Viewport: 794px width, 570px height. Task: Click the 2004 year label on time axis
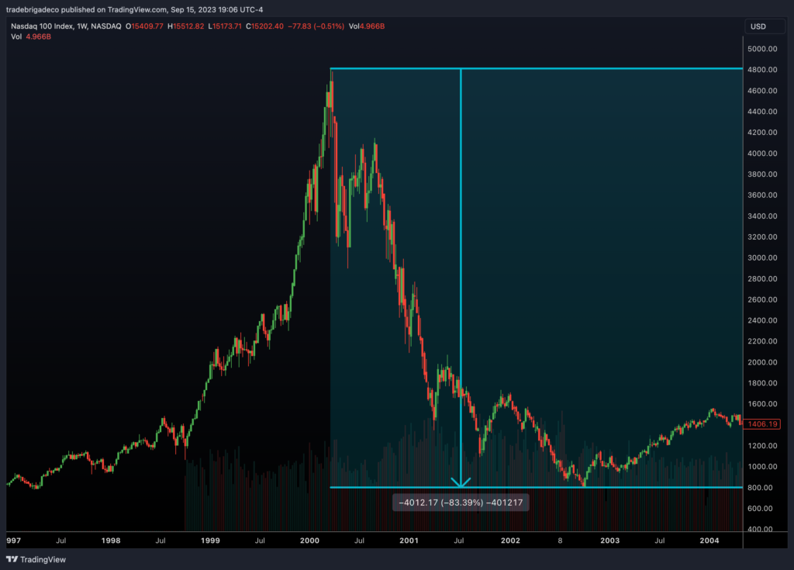(709, 540)
